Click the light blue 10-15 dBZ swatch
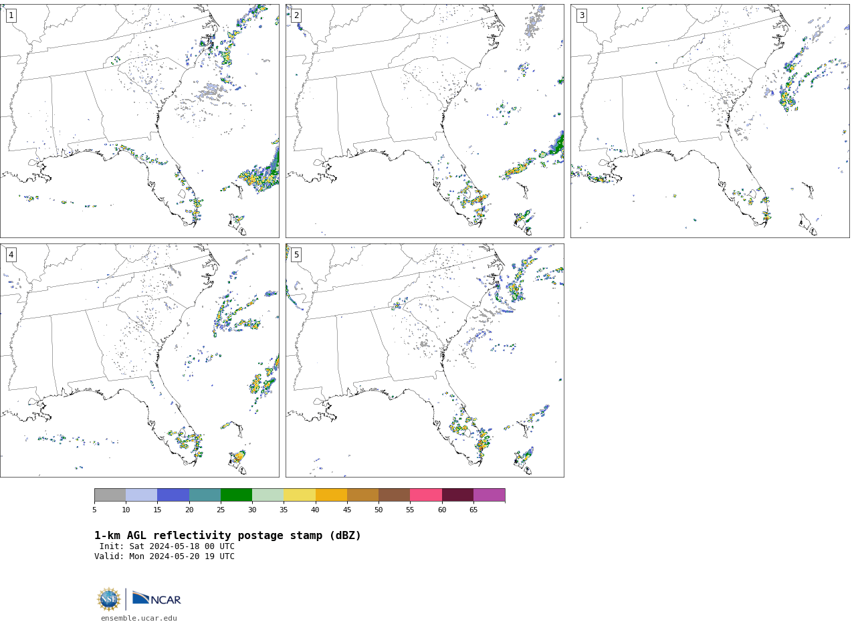856x626 pixels. pyautogui.click(x=141, y=495)
